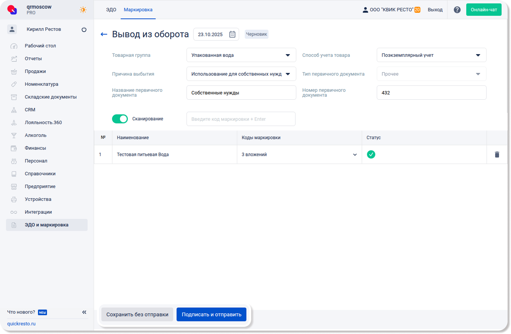This screenshot has width=511, height=334.
Task: Click the marking code input field
Action: (241, 119)
